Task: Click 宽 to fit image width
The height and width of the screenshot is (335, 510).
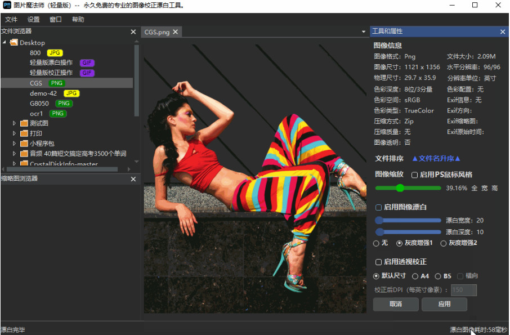Action: [485, 188]
